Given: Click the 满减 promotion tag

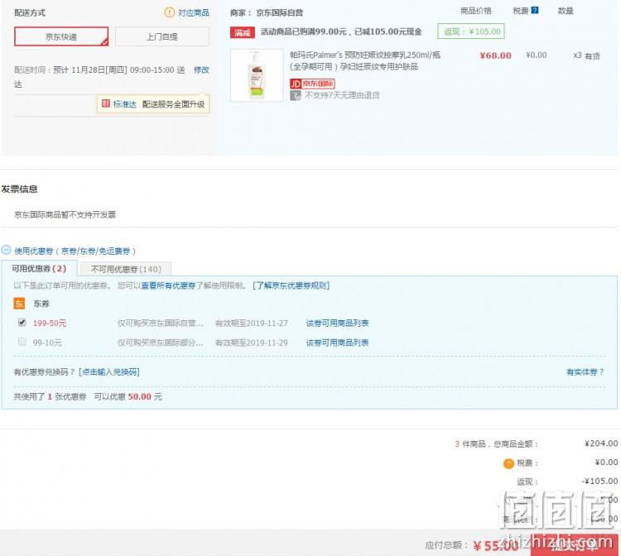Looking at the screenshot, I should (x=243, y=32).
